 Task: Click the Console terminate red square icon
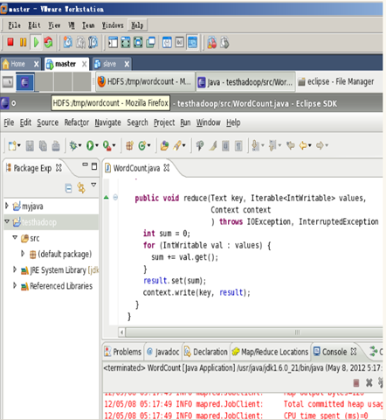tap(356, 382)
